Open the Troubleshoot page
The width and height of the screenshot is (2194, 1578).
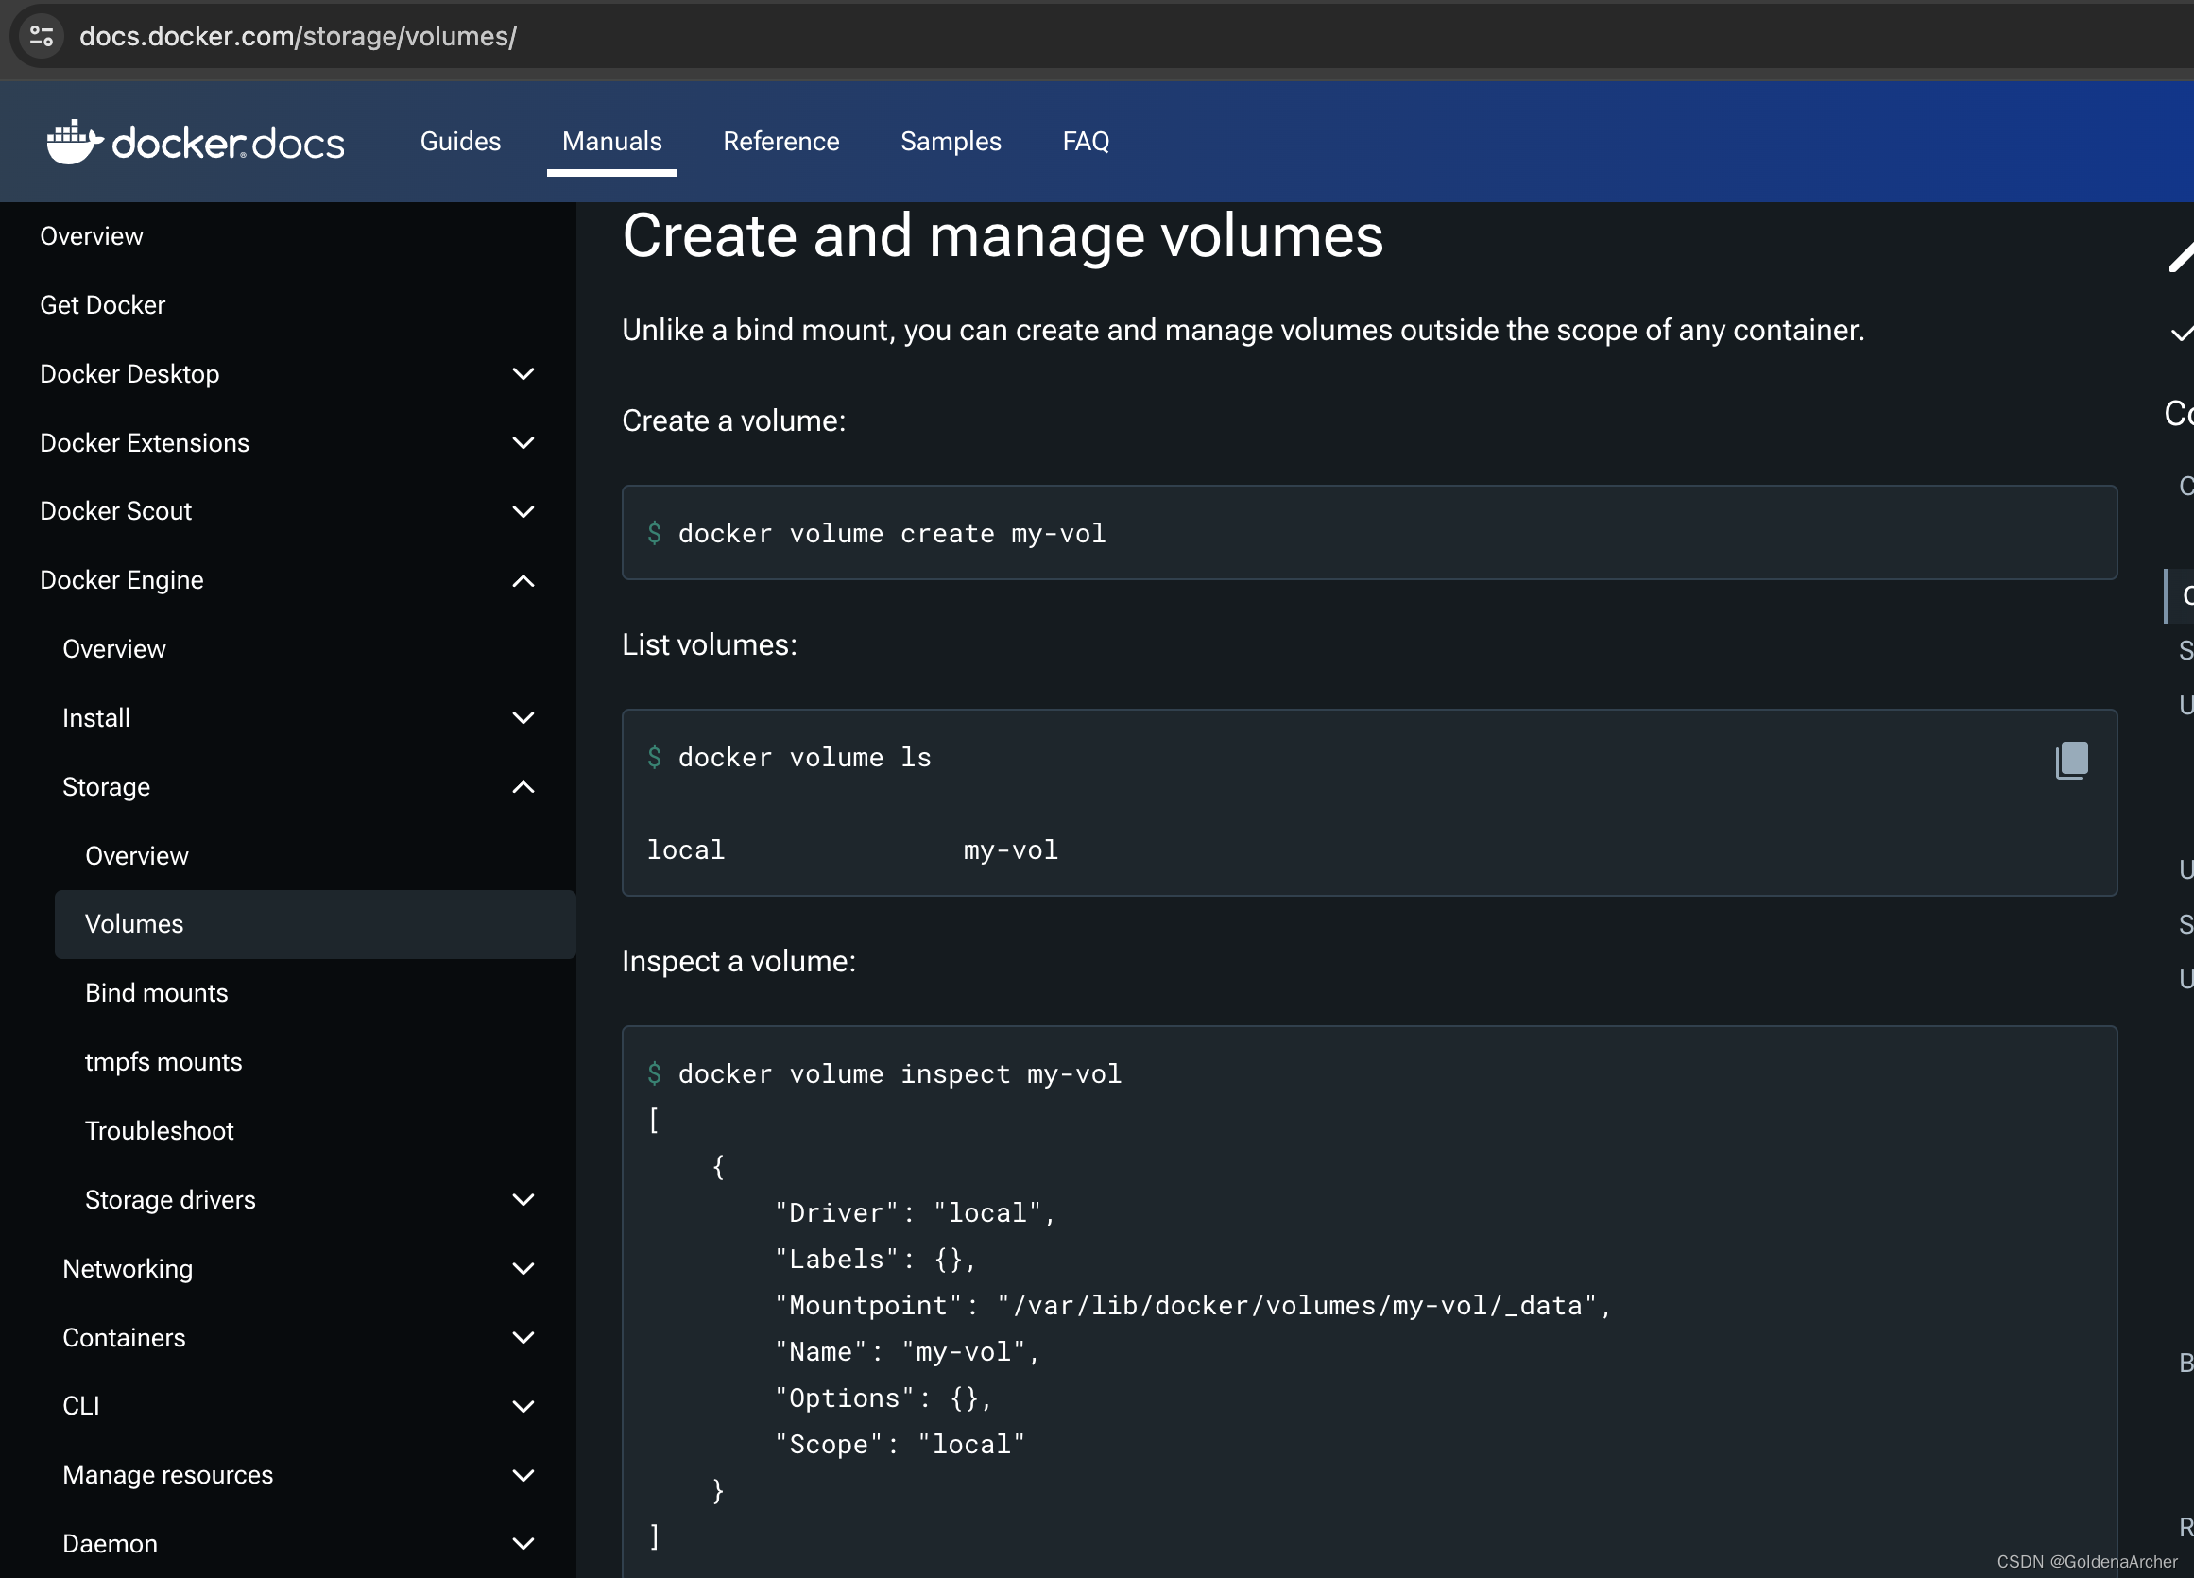(x=160, y=1131)
